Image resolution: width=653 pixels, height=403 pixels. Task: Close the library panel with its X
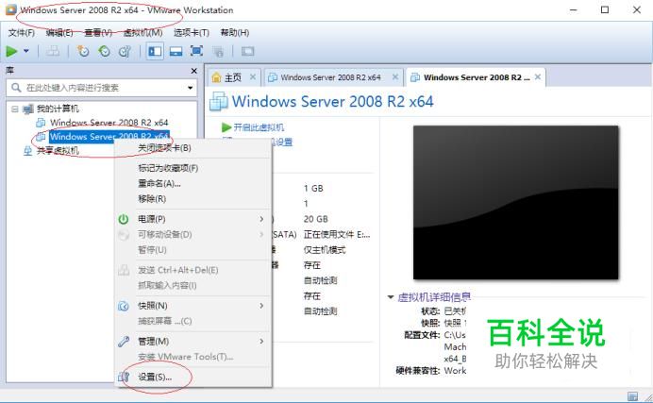[193, 71]
